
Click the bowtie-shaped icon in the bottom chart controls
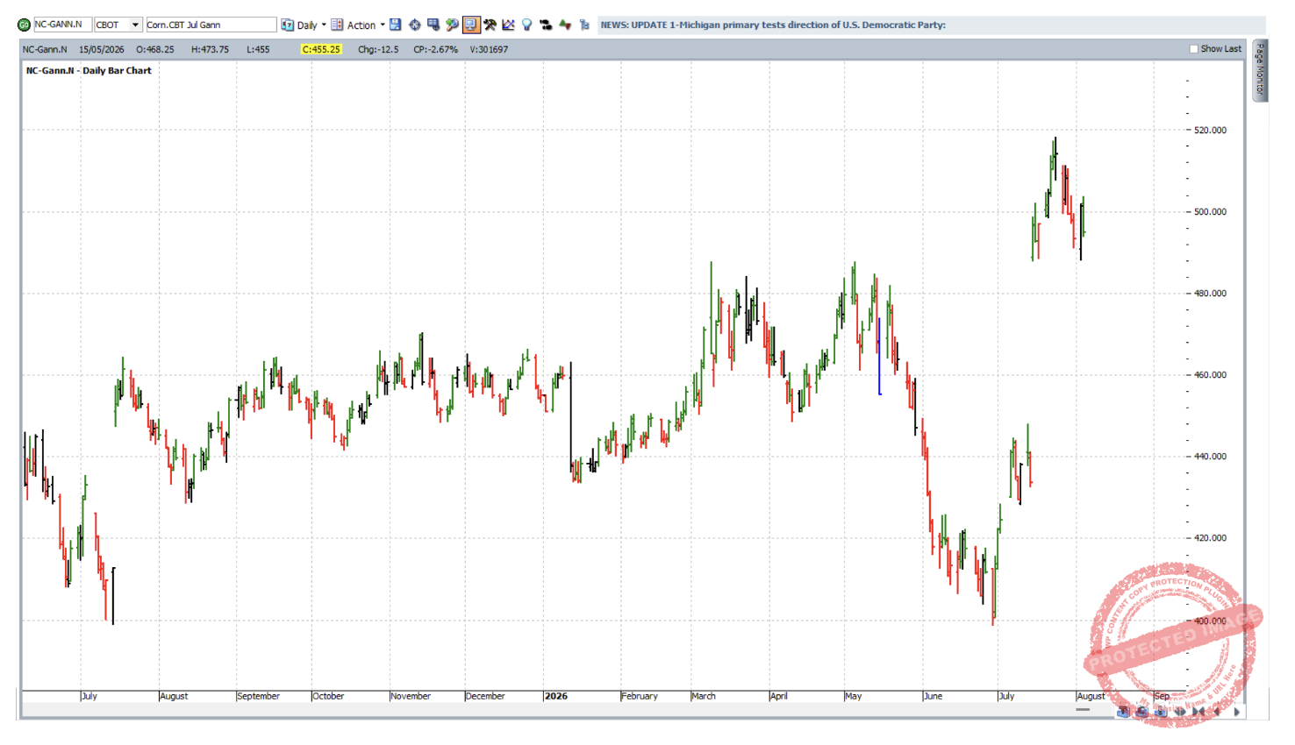click(1198, 712)
